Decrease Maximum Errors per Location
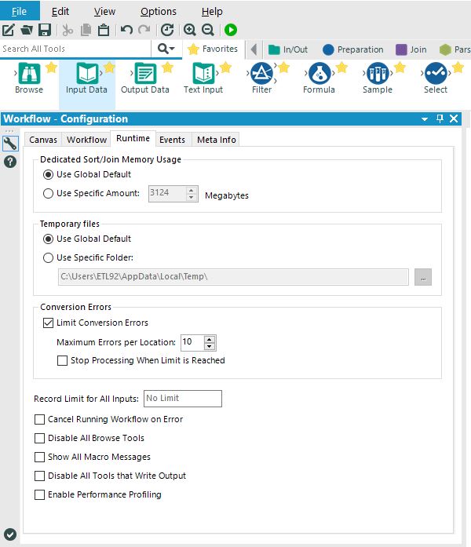This screenshot has height=547, width=471. (x=210, y=346)
